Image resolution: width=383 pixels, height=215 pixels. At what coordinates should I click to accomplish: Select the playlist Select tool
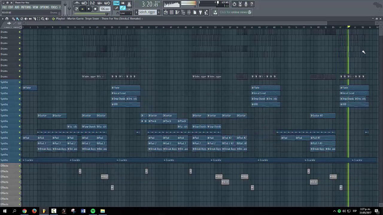39,19
